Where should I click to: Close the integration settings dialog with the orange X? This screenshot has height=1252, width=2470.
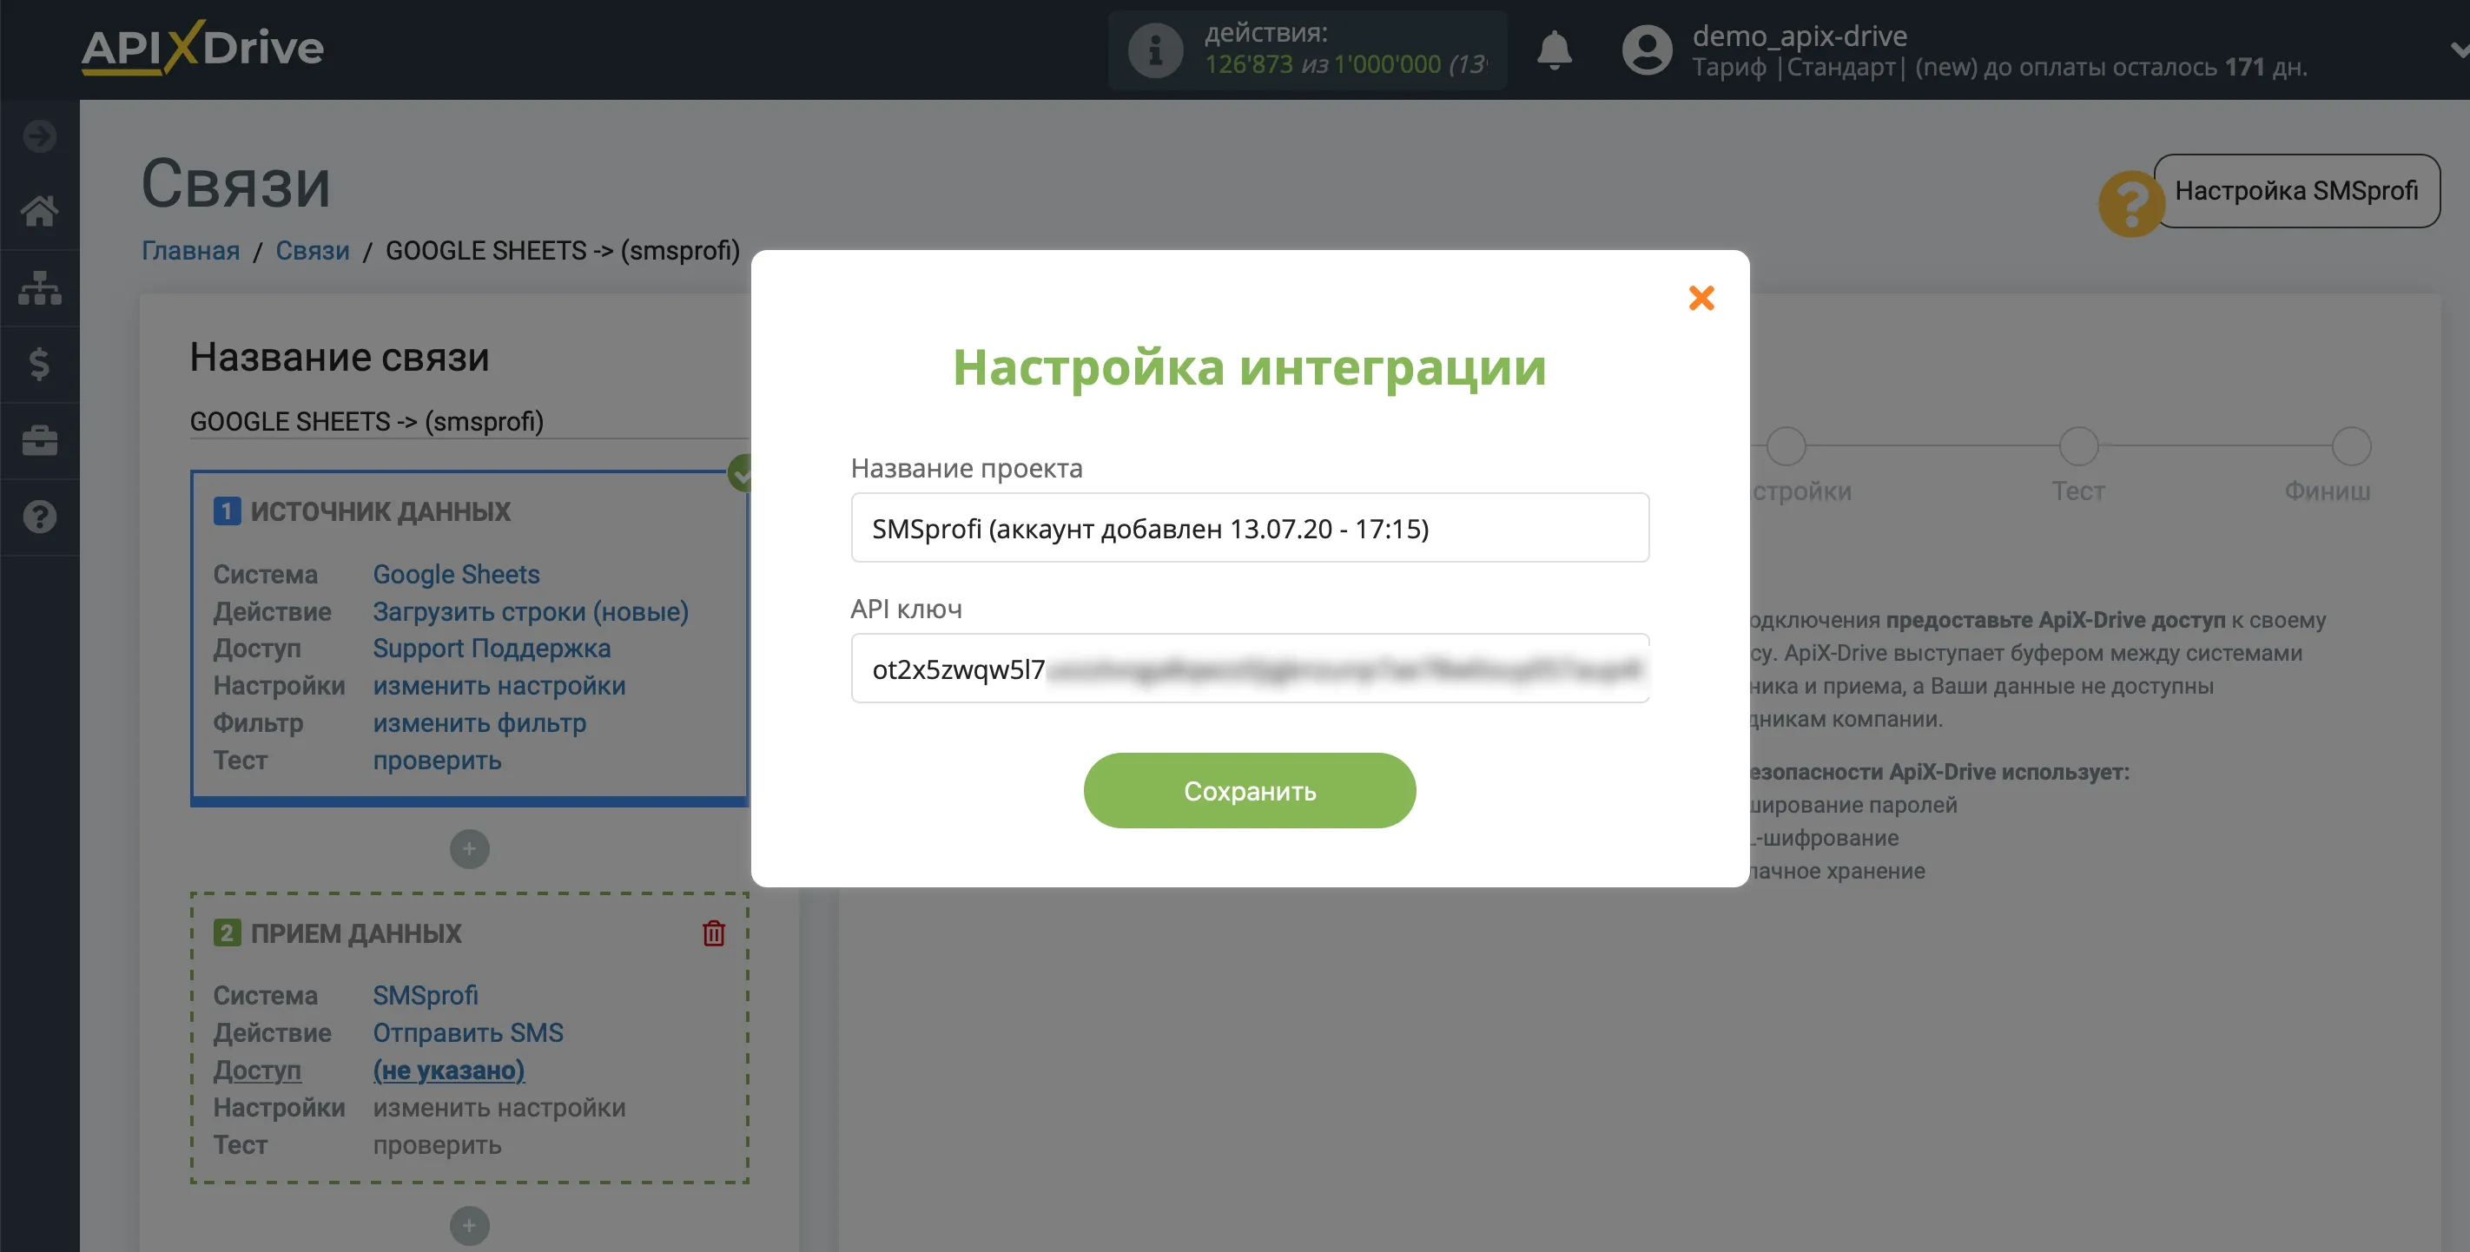pyautogui.click(x=1701, y=298)
